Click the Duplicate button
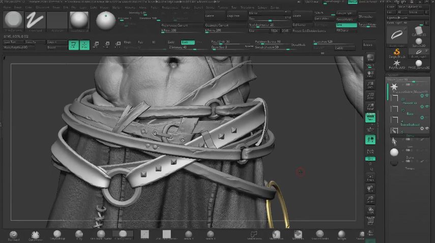The image size is (435, 243). pyautogui.click(x=237, y=16)
